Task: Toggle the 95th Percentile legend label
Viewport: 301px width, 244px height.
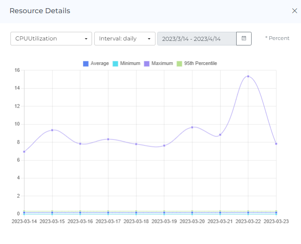Action: coord(200,64)
